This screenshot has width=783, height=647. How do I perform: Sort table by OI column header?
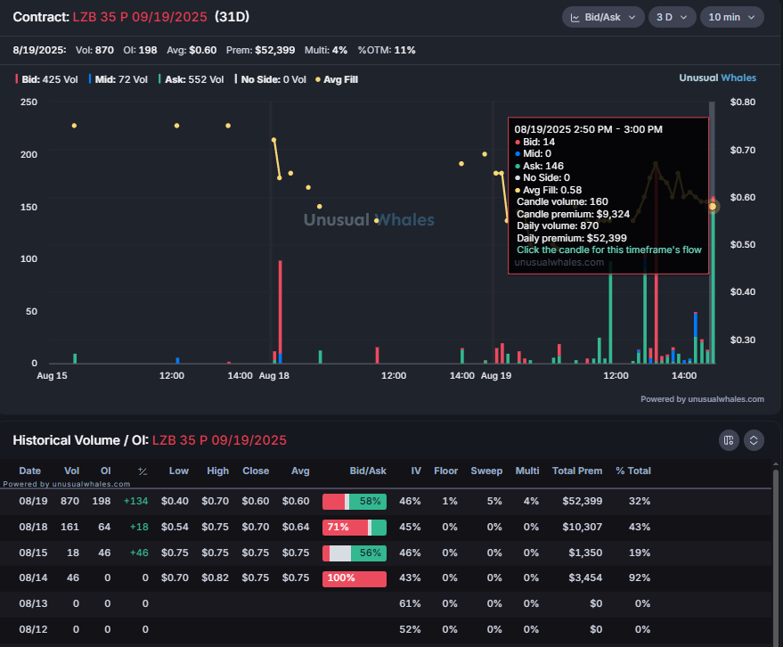click(x=106, y=471)
